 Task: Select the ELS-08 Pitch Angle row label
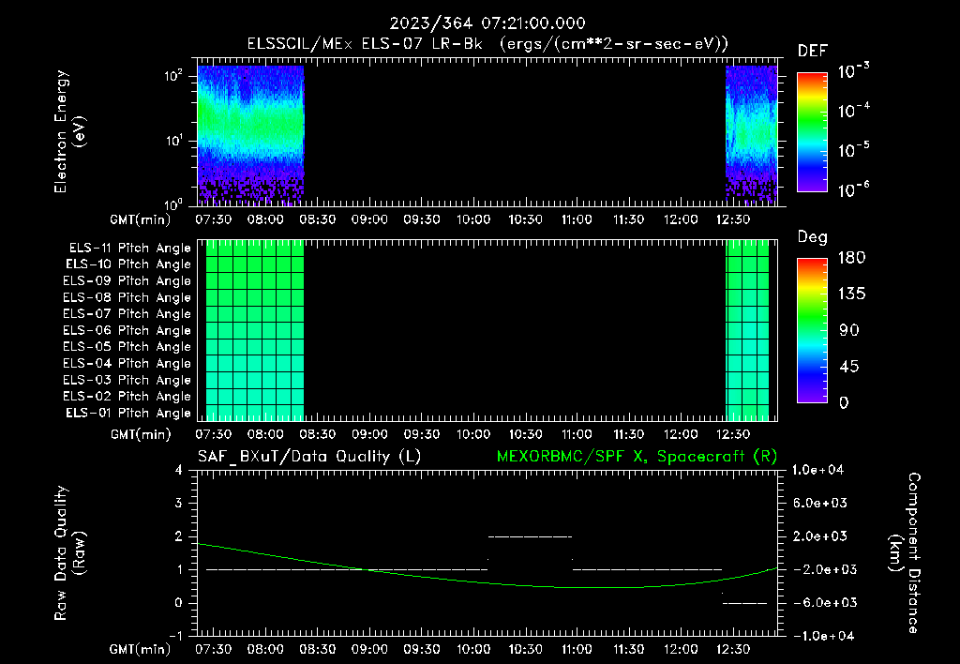click(x=127, y=297)
